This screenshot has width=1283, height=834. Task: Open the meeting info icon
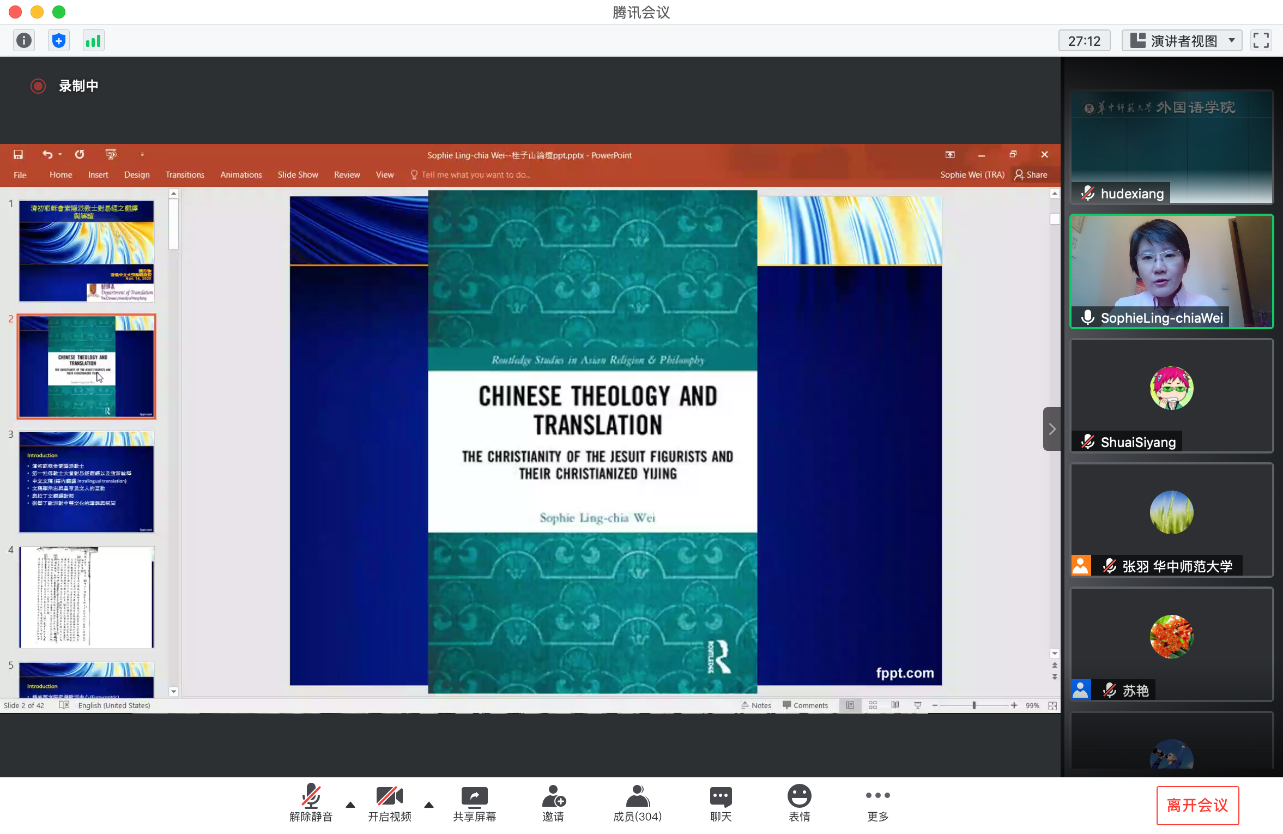(x=24, y=40)
